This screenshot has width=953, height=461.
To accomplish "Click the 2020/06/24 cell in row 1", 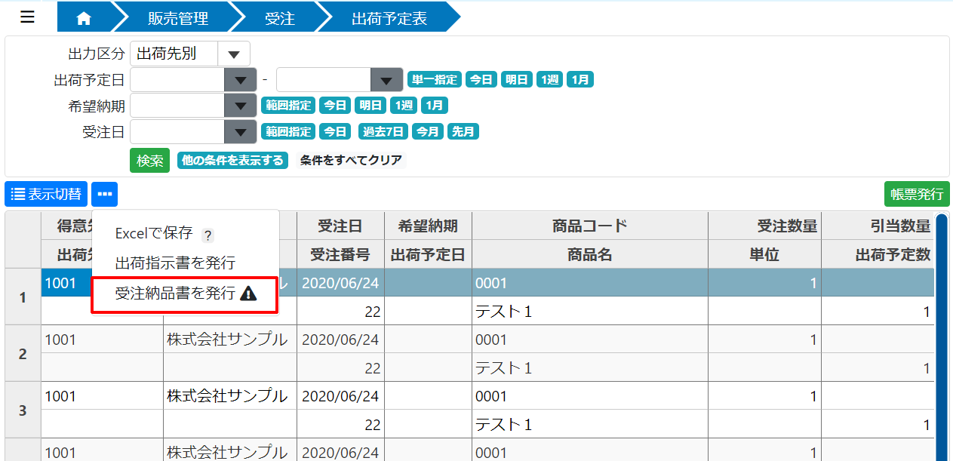I will [x=340, y=284].
